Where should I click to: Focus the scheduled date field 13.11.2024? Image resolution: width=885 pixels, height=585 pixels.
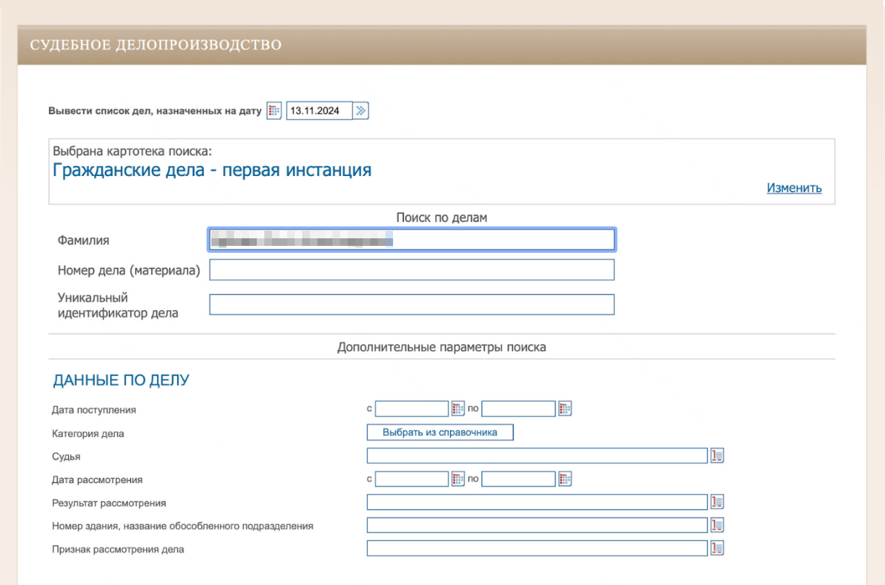click(319, 111)
